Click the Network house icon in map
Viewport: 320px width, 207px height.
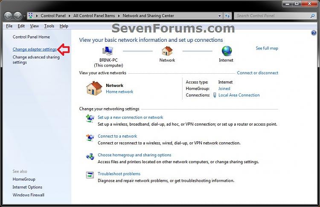pos(167,51)
